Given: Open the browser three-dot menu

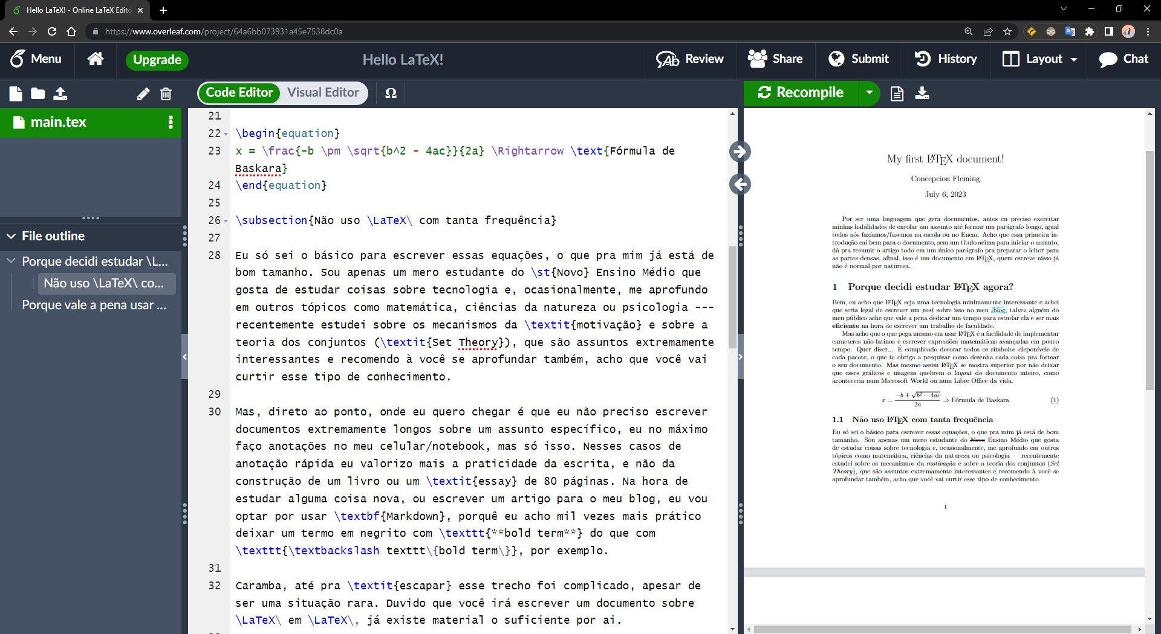Looking at the screenshot, I should coord(1148,31).
